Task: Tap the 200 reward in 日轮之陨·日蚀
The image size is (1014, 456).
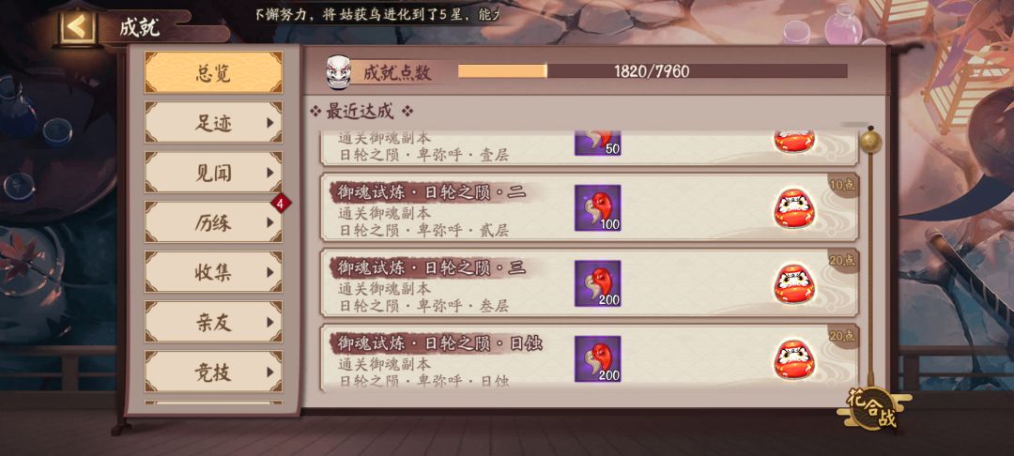Action: (x=597, y=359)
